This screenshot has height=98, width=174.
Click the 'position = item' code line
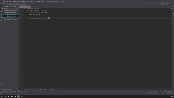click(35, 14)
